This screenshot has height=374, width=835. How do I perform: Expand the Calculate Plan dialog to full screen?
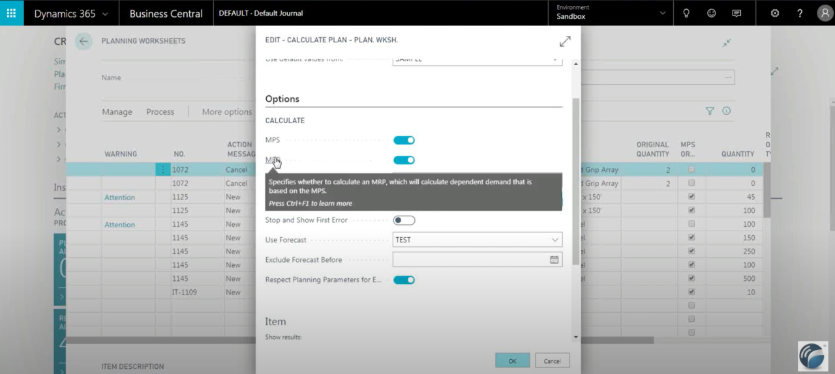click(565, 41)
